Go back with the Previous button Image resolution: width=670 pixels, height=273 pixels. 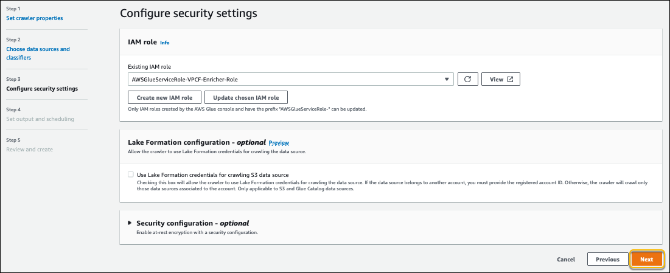[x=607, y=259]
